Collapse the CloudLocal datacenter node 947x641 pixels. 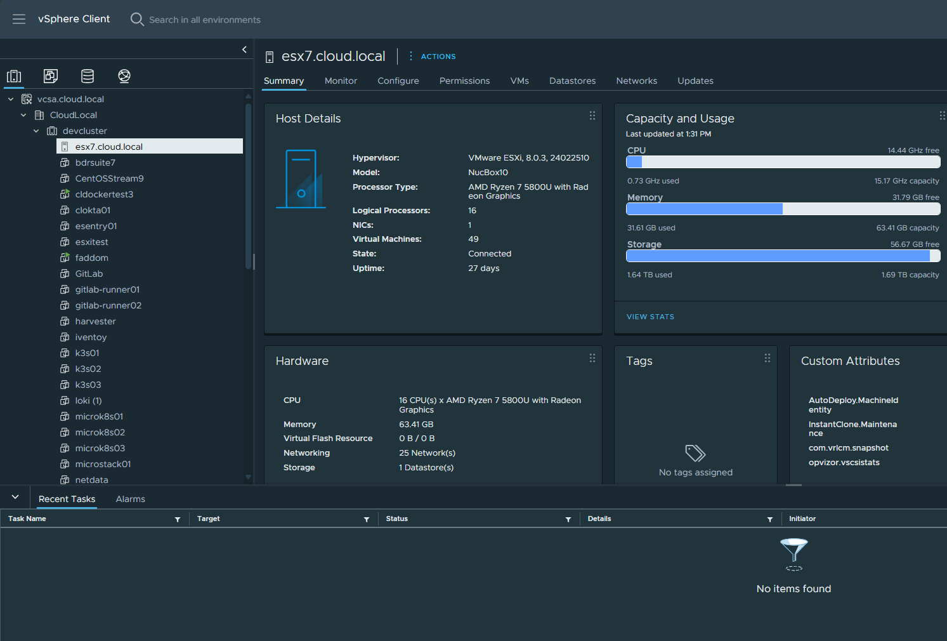coord(23,115)
